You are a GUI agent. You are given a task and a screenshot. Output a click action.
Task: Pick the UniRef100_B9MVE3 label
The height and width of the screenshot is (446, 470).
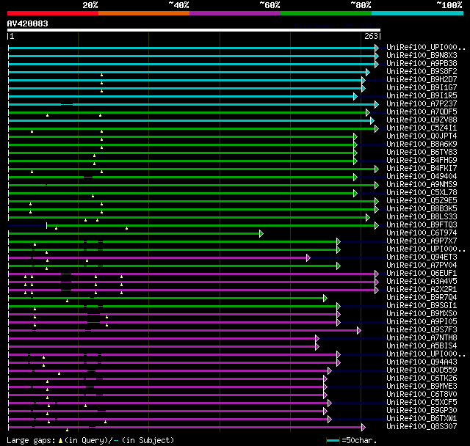[x=422, y=387]
